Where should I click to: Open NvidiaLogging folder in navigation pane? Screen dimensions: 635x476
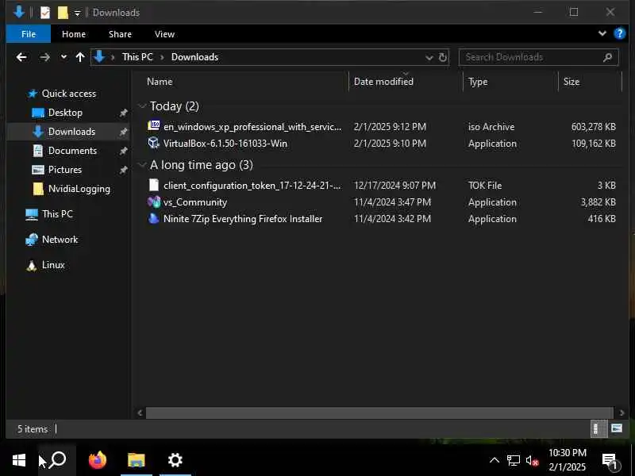79,189
